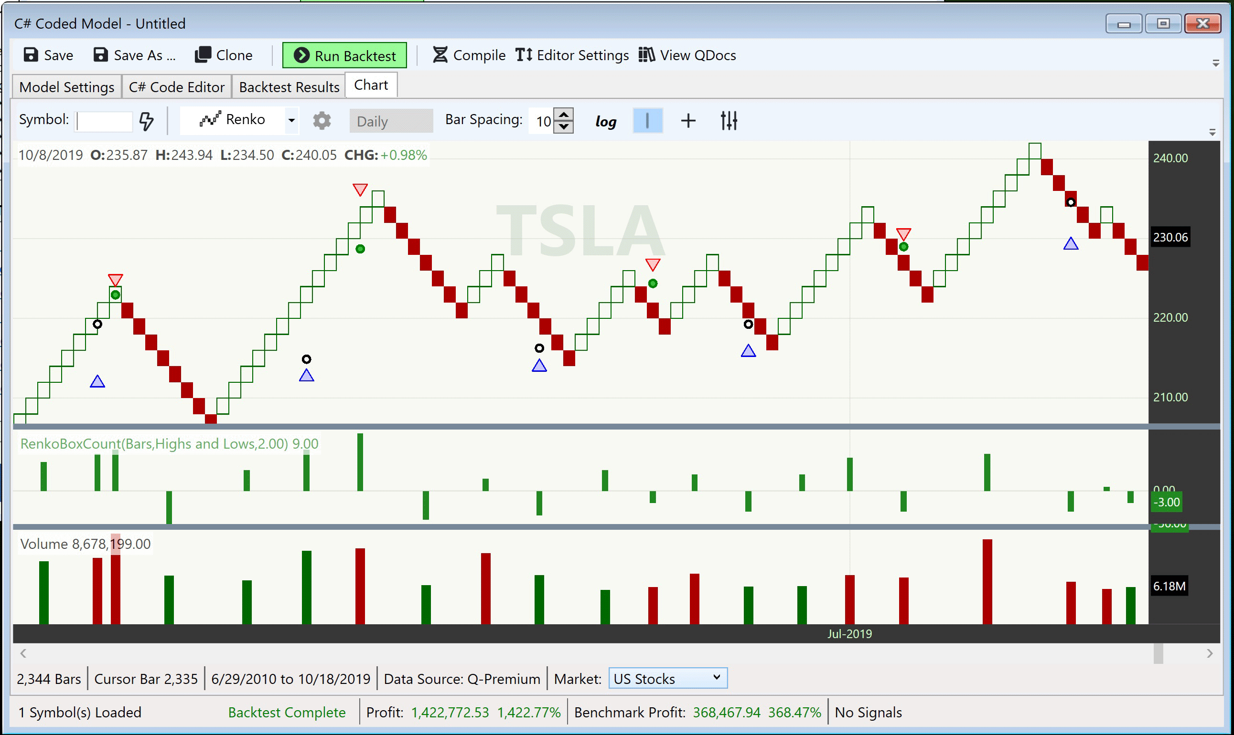
Task: Click the Jul-2019 date label
Action: (849, 634)
